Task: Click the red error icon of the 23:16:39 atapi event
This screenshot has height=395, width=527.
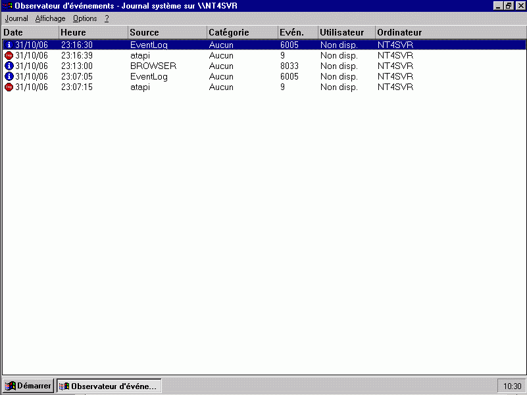Action: 9,56
